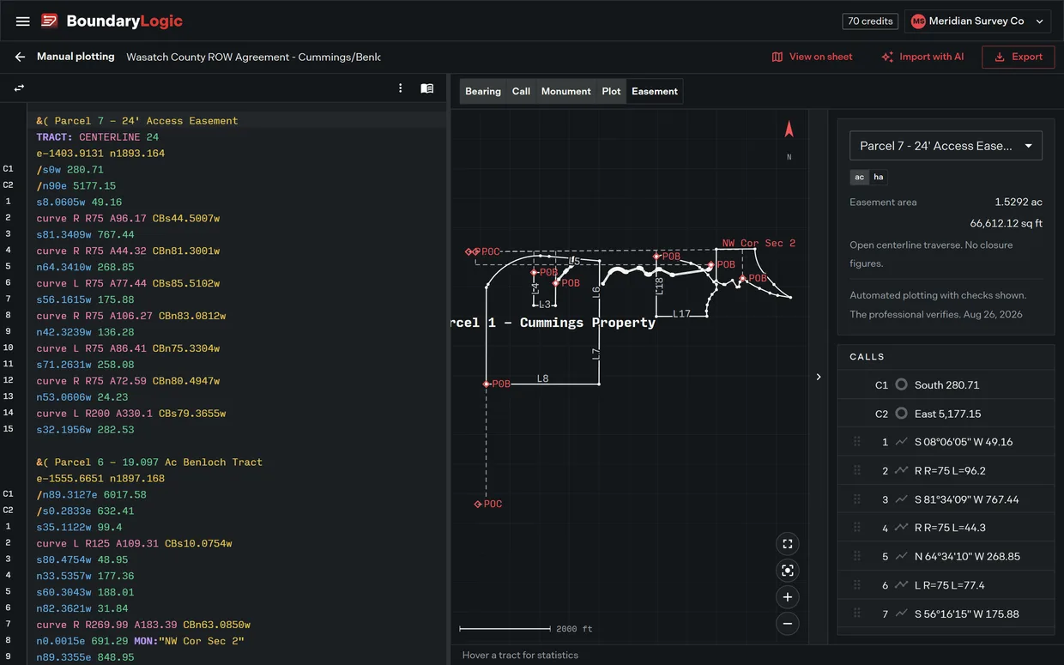Viewport: 1064px width, 665px height.
Task: Switch to the Monument tab
Action: 565,91
